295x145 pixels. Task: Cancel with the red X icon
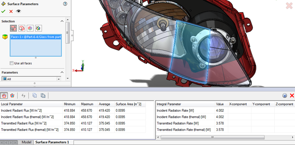11,11
